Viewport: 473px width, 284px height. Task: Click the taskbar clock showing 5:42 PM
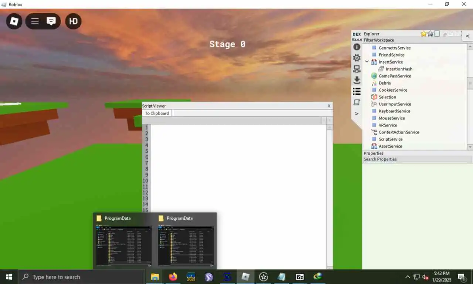tap(442, 277)
